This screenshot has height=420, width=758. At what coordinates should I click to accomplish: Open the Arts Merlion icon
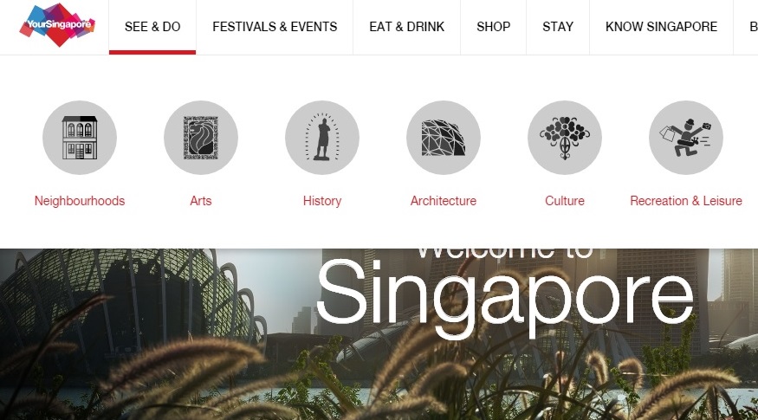point(201,138)
